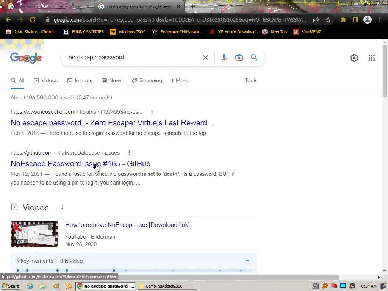Switch to Videos results
This screenshot has height=291, width=388.
[46, 80]
